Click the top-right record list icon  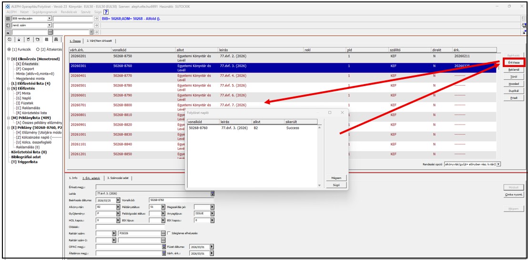click(524, 19)
